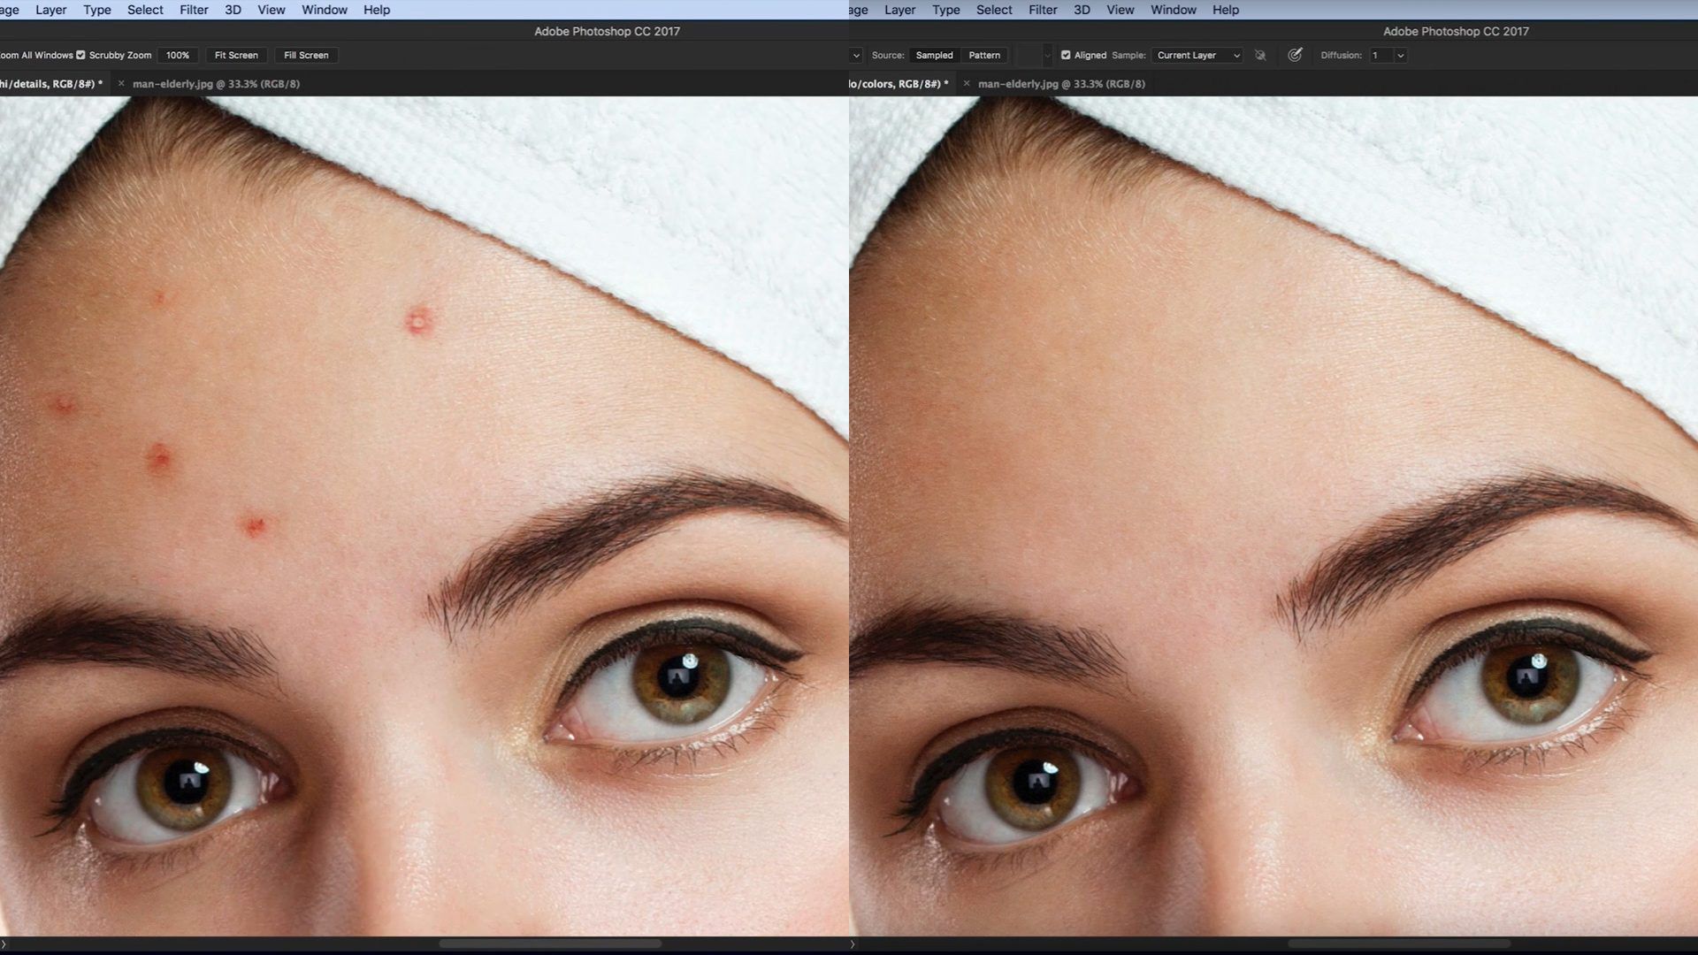1698x955 pixels.
Task: Select the Pattern source option
Action: [x=983, y=55]
